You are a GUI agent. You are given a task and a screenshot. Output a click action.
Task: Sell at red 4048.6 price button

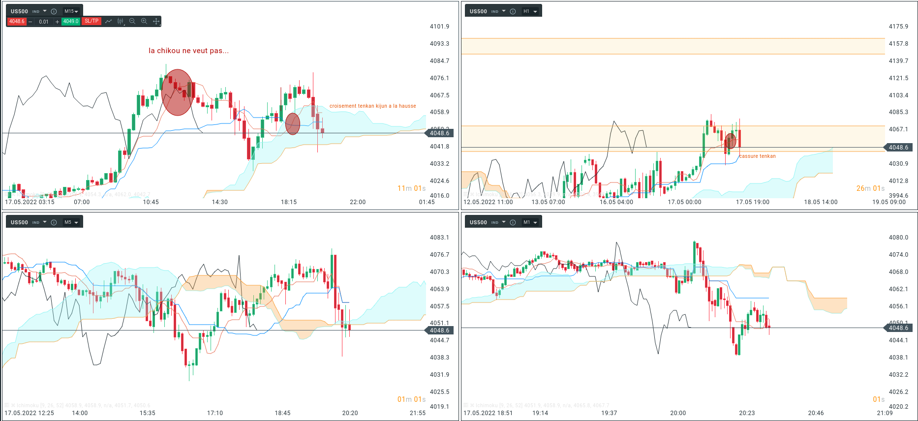17,21
